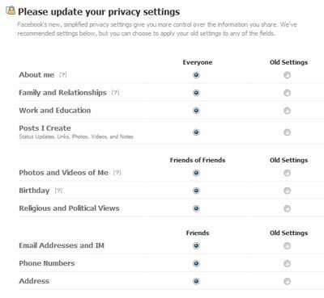Open help [?] next to Family and Relationships
The width and height of the screenshot is (324, 298).
(x=115, y=93)
